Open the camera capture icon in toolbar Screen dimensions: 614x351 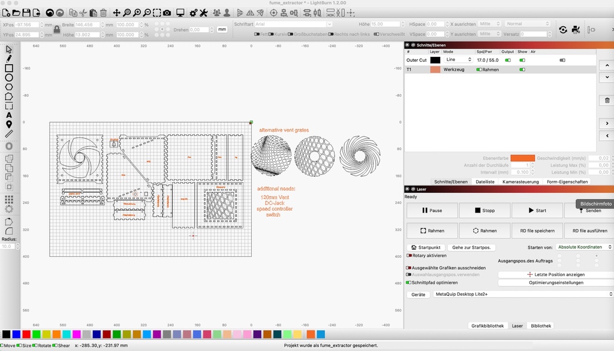[x=167, y=13]
